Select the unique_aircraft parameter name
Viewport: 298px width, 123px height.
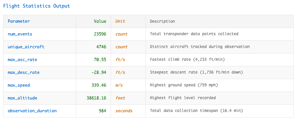click(x=26, y=47)
